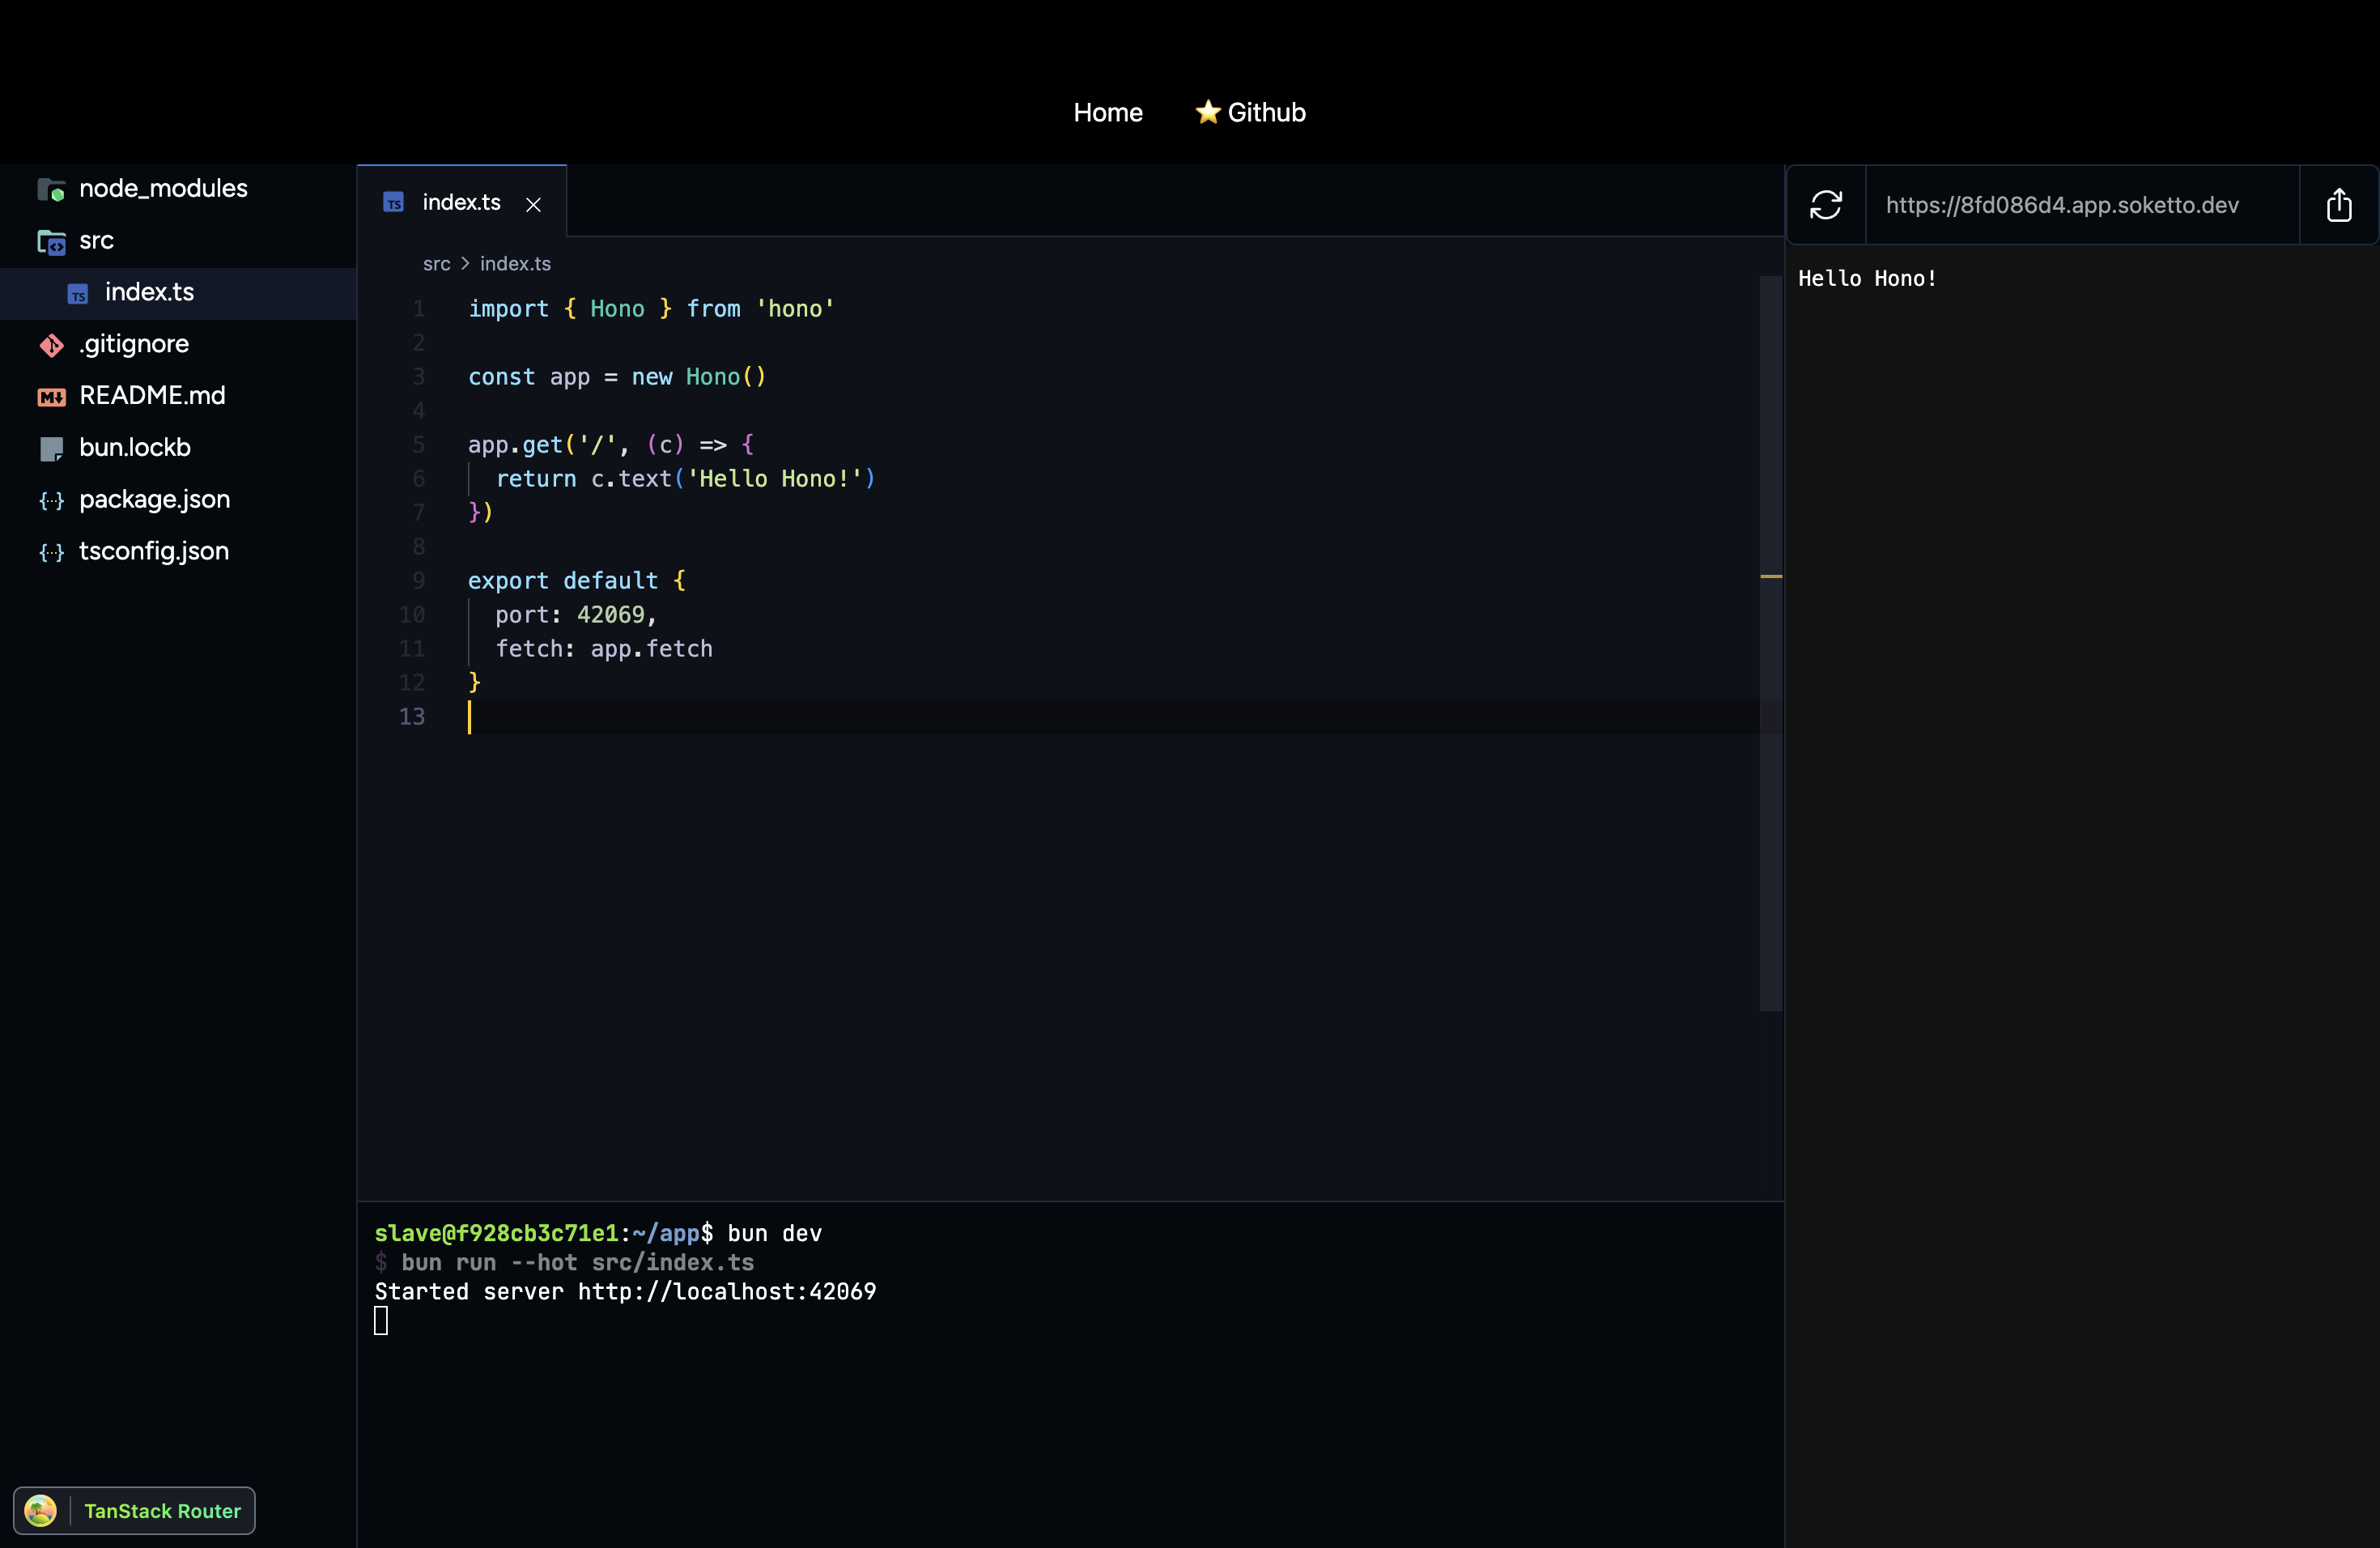
Task: Click 'Hello Hono!' in preview pane
Action: [1867, 279]
